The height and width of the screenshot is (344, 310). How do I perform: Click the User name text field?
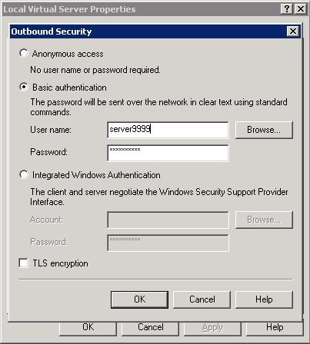coord(168,130)
